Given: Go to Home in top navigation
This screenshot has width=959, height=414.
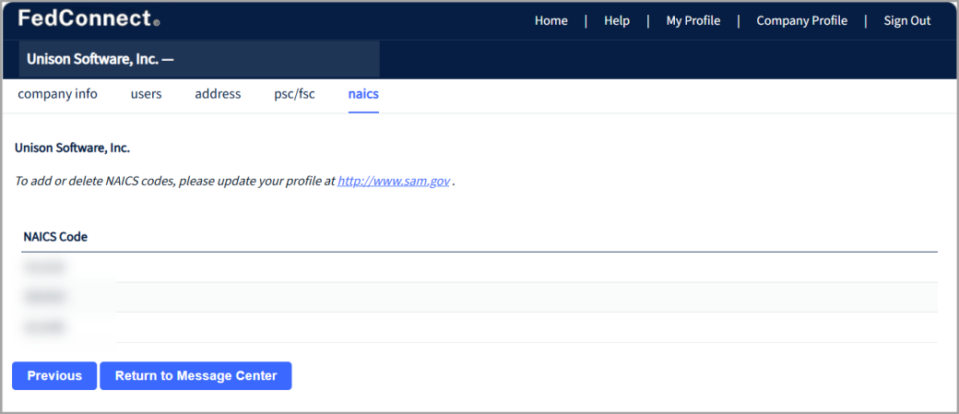Looking at the screenshot, I should tap(551, 21).
